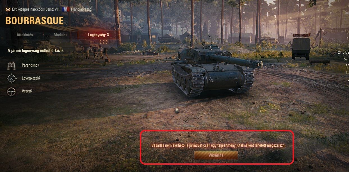Screen dimensions: 349x172
Task: Click the Vásárlás purchase button
Action: (x=216, y=155)
